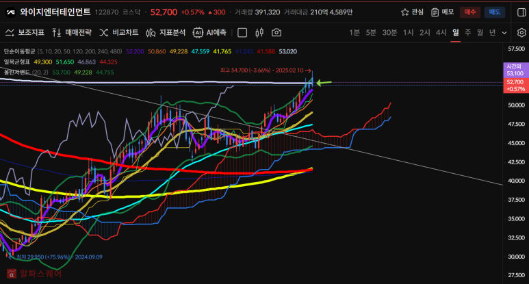The width and height of the screenshot is (529, 284).
Task: Click moving average value 50,860
Action: pyautogui.click(x=157, y=51)
